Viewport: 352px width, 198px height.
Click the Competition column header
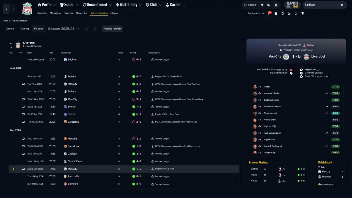click(154, 53)
